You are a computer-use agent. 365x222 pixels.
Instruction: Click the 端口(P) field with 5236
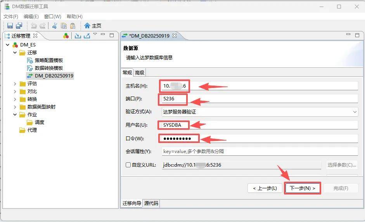tap(260, 98)
